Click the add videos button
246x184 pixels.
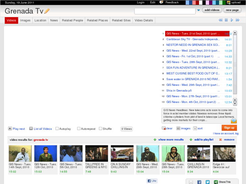[212, 10]
